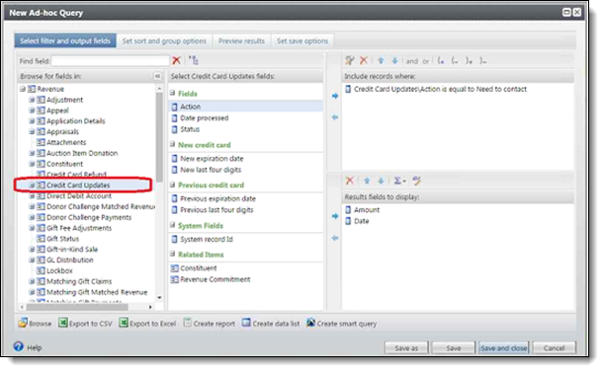Viewport: 604px width, 372px height.
Task: Move filter down with blue down arrow
Action: (394, 60)
